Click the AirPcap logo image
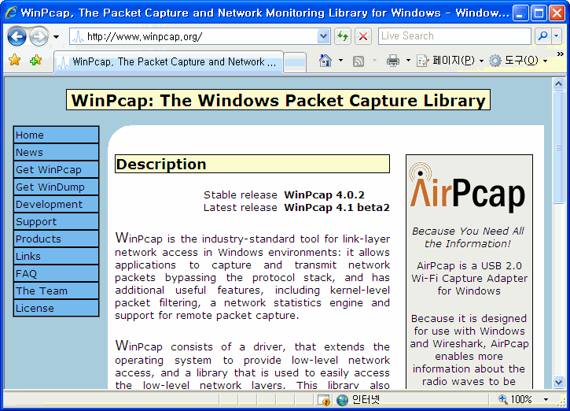 click(468, 188)
